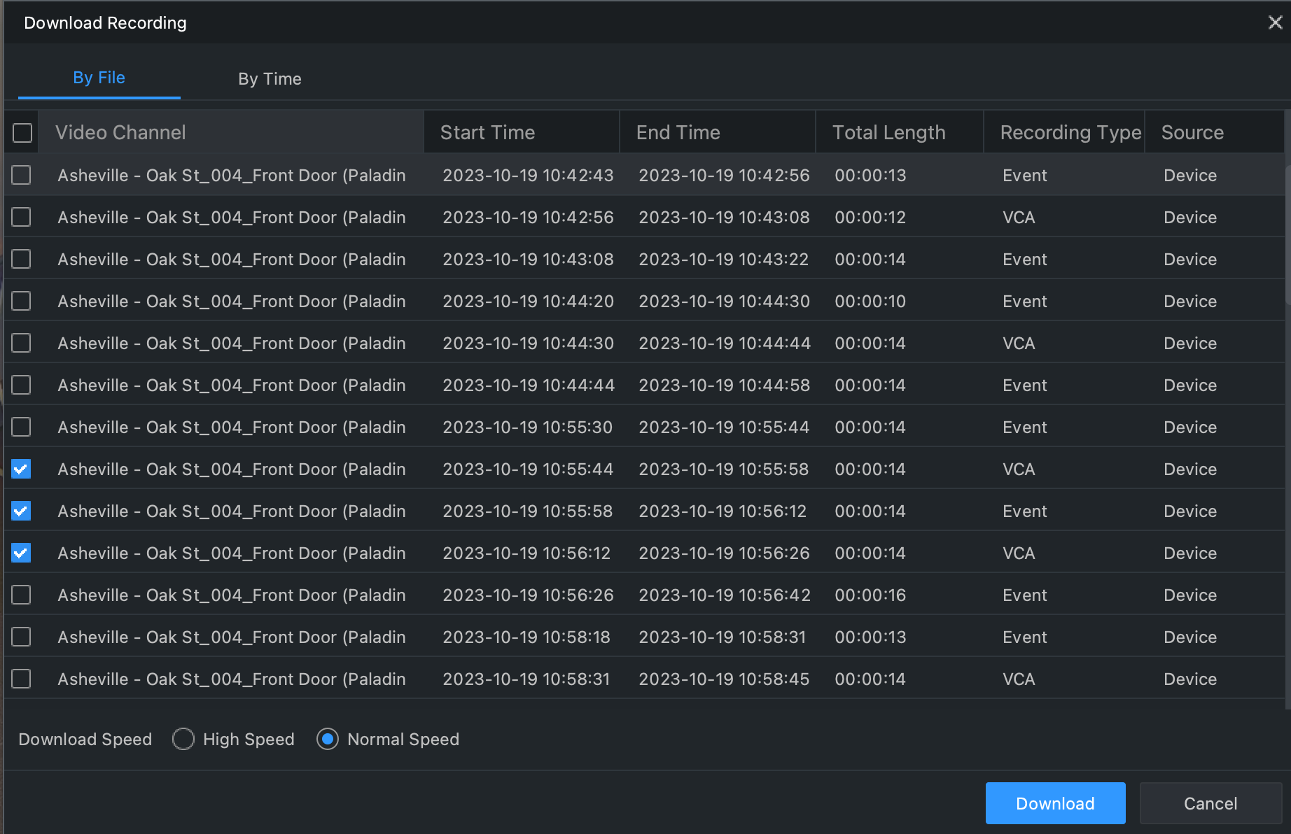Click the Total Length column header
1291x834 pixels.
click(x=888, y=132)
